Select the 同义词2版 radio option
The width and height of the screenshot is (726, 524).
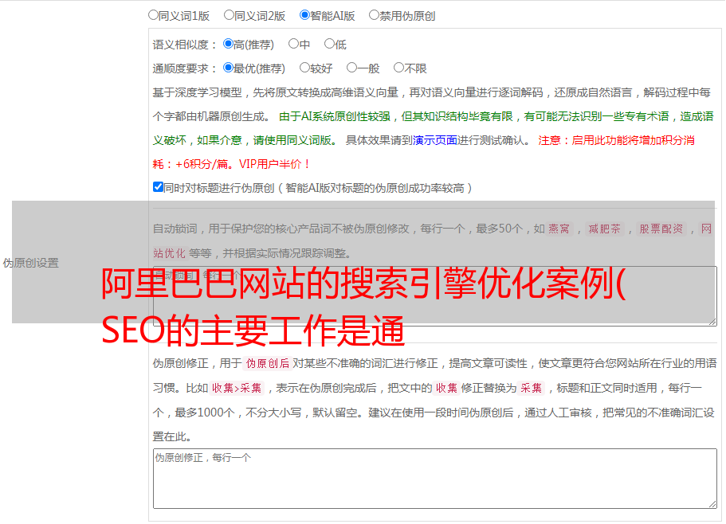click(229, 15)
